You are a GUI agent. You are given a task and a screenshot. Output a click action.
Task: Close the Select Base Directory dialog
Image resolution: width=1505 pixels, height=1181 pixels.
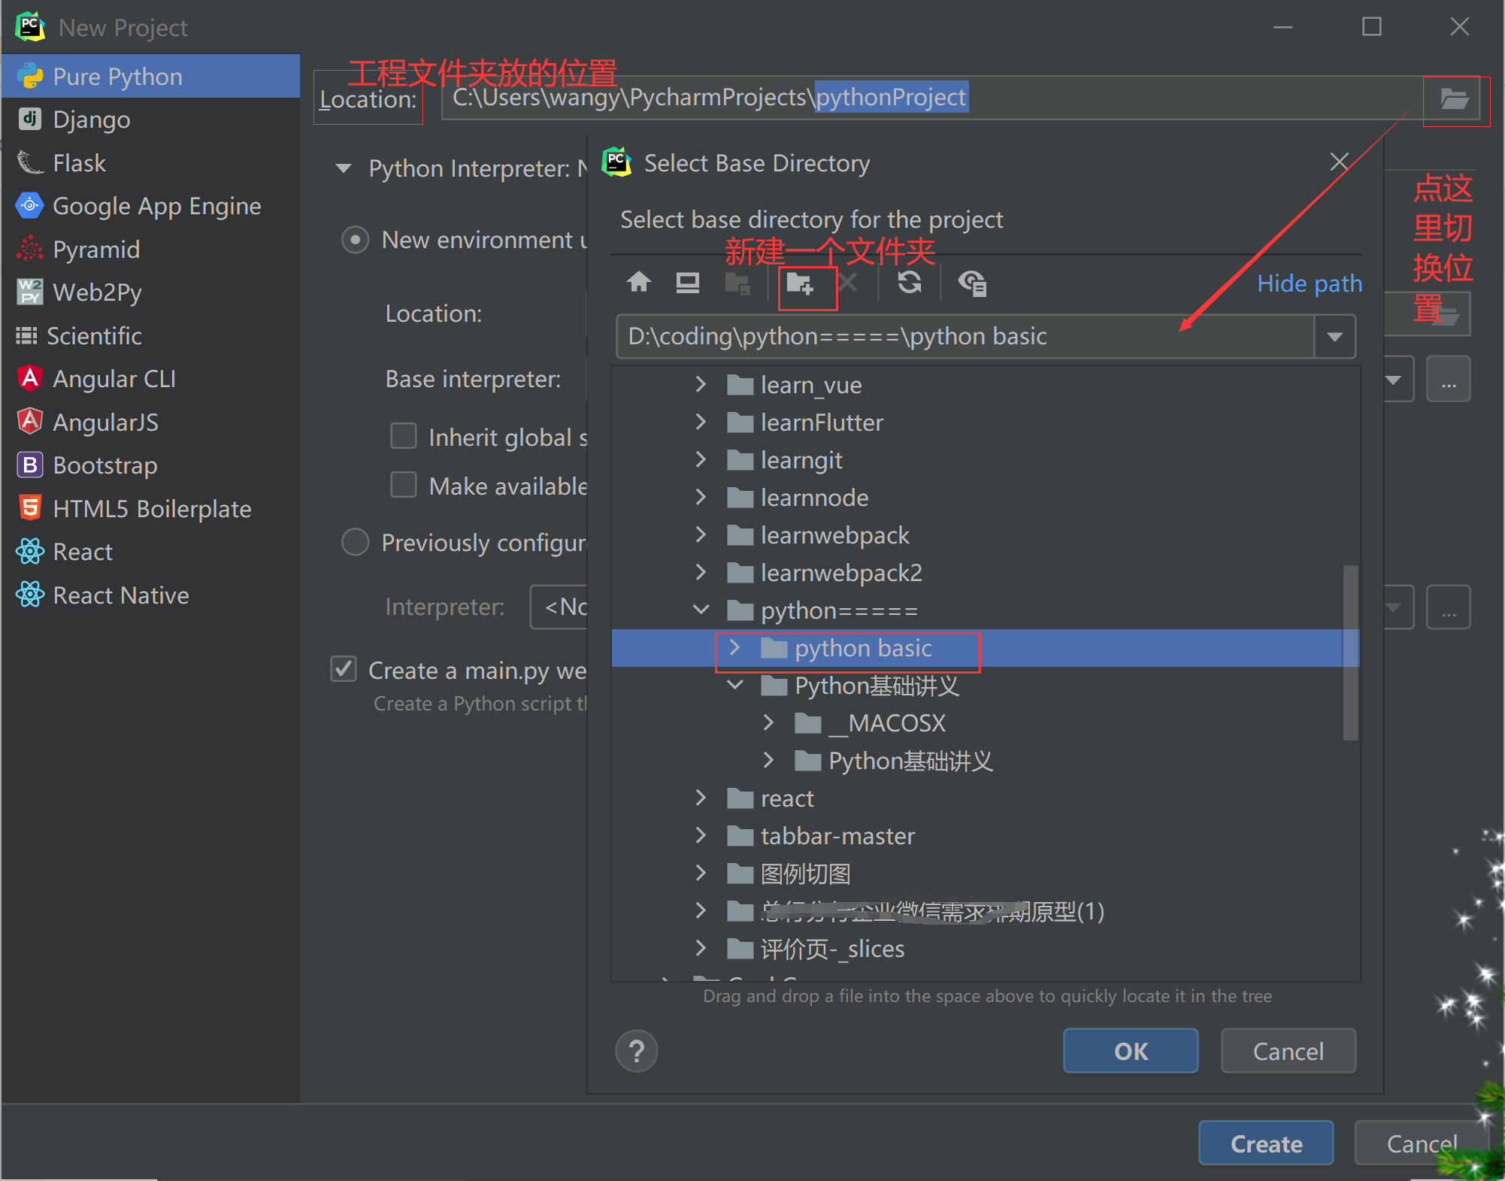pyautogui.click(x=1339, y=162)
